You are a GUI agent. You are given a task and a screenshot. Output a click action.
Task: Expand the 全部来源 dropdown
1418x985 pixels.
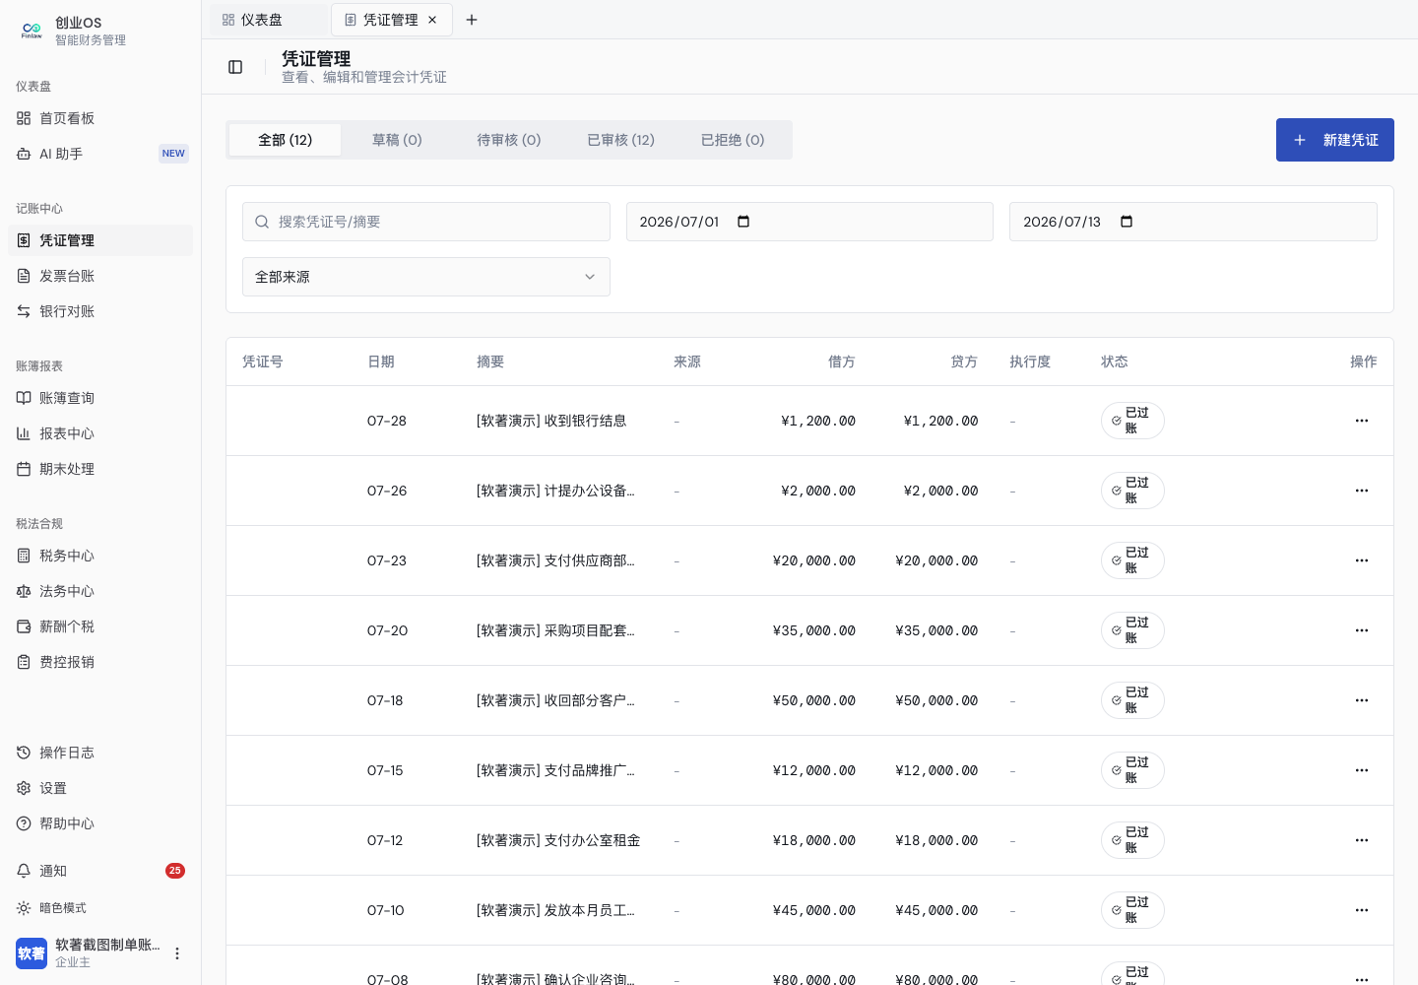(x=426, y=277)
